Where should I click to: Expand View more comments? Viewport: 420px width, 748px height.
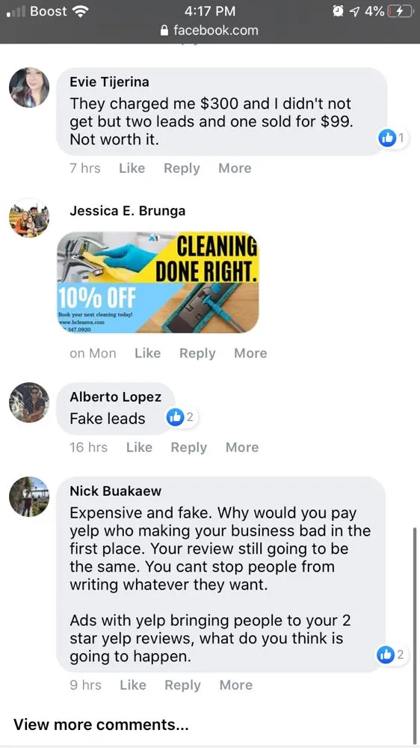tap(101, 725)
